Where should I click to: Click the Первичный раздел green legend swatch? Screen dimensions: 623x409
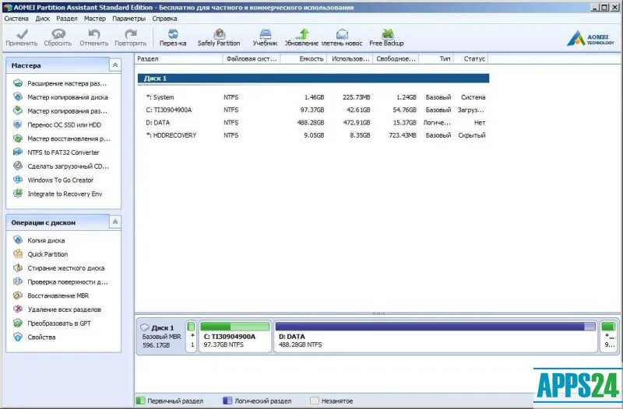click(140, 400)
